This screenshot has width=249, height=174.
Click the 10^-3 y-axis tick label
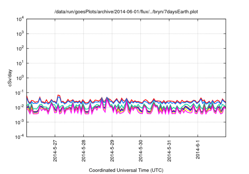click(20, 122)
